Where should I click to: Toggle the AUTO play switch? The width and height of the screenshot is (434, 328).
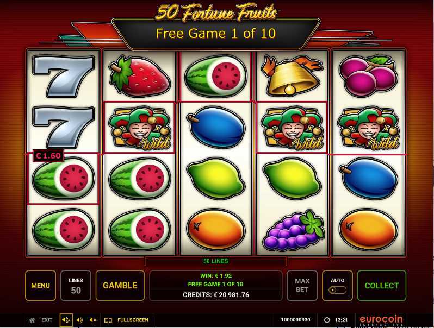pyautogui.click(x=337, y=290)
